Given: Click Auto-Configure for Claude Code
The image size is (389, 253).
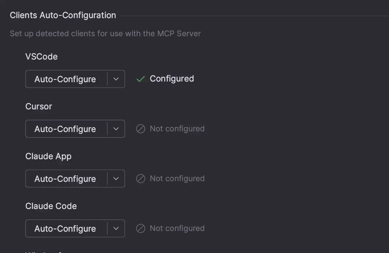Looking at the screenshot, I should pos(65,228).
